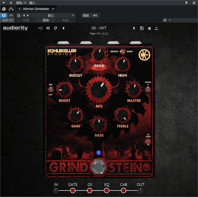
Task: Toggle the GS module node
Action: point(90,190)
